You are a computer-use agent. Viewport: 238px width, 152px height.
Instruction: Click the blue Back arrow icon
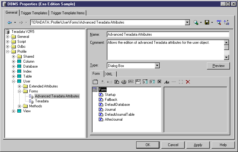10,23
